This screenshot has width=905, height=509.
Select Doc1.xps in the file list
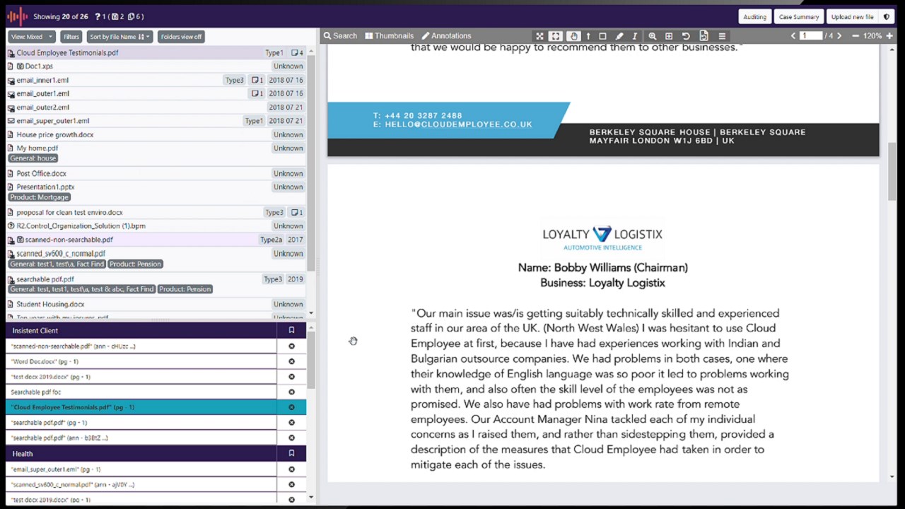(156, 66)
